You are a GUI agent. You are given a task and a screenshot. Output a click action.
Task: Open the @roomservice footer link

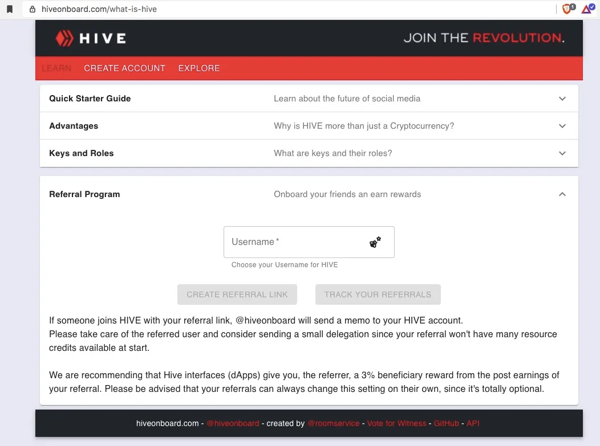(x=333, y=423)
